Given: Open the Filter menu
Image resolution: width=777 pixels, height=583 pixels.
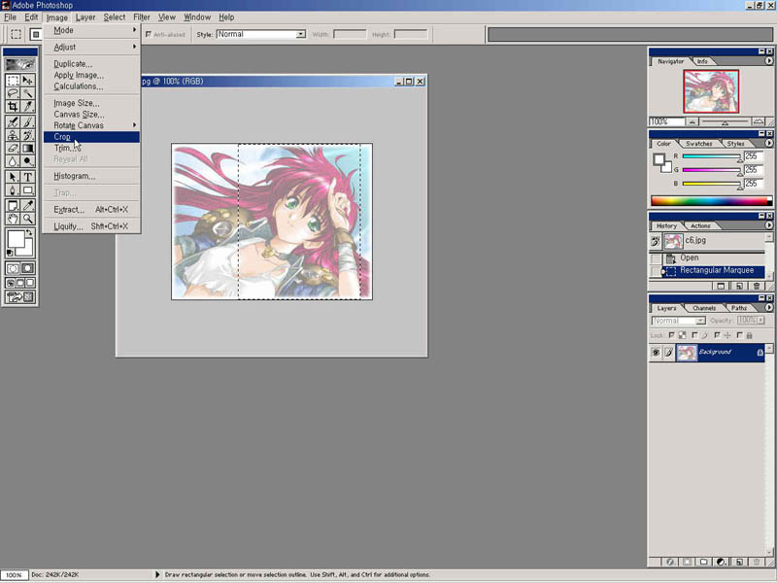Looking at the screenshot, I should tap(141, 17).
